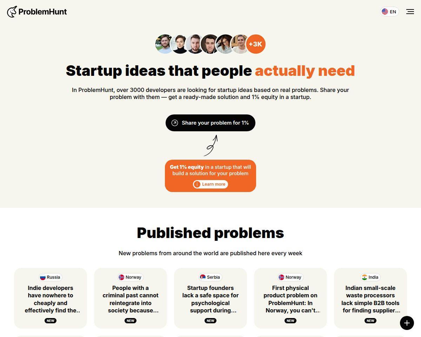
Task: Open the hamburger menu icon
Action: (410, 12)
